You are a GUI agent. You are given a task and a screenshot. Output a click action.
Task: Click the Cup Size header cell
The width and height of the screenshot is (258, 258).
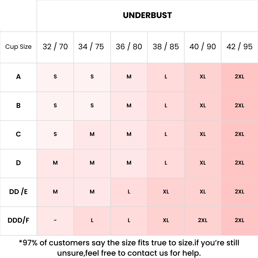click(x=18, y=47)
